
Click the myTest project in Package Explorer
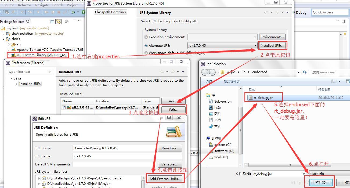12,28
